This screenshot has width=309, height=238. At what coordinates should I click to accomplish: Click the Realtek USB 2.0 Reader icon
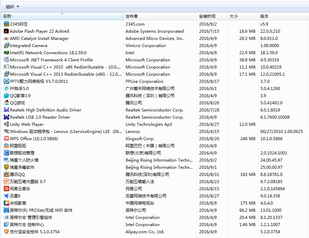(6, 117)
